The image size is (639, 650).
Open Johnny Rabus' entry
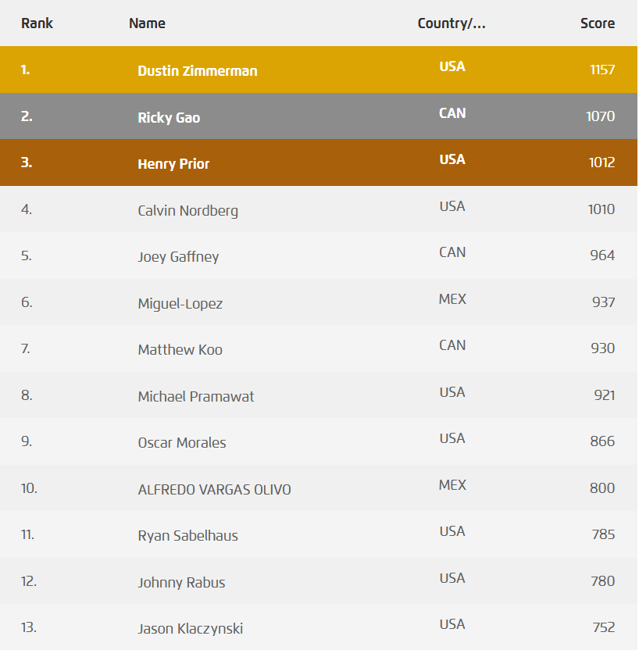pos(182,582)
